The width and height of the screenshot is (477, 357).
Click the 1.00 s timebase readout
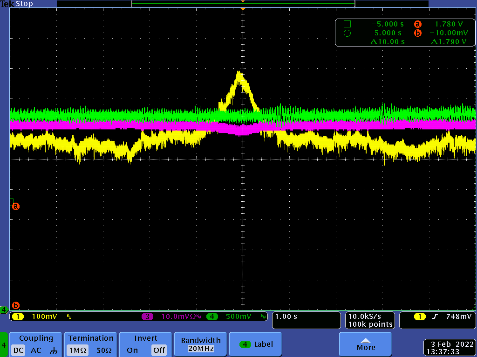(x=306, y=320)
